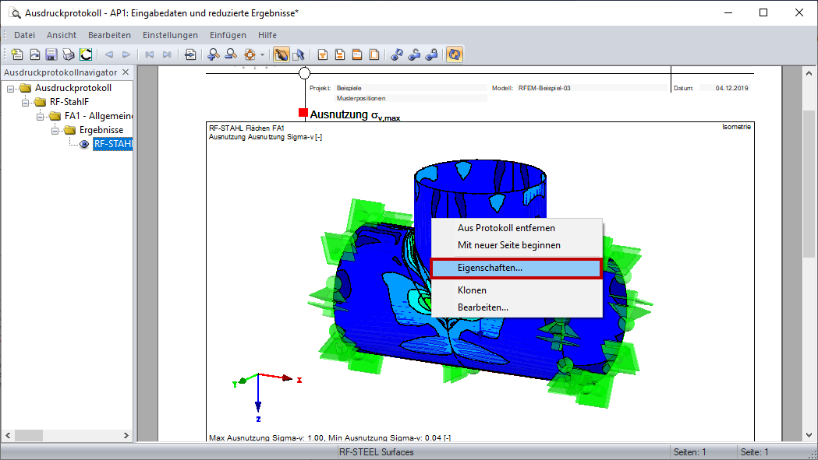Jump to last page icon
818x460 pixels.
[167, 54]
